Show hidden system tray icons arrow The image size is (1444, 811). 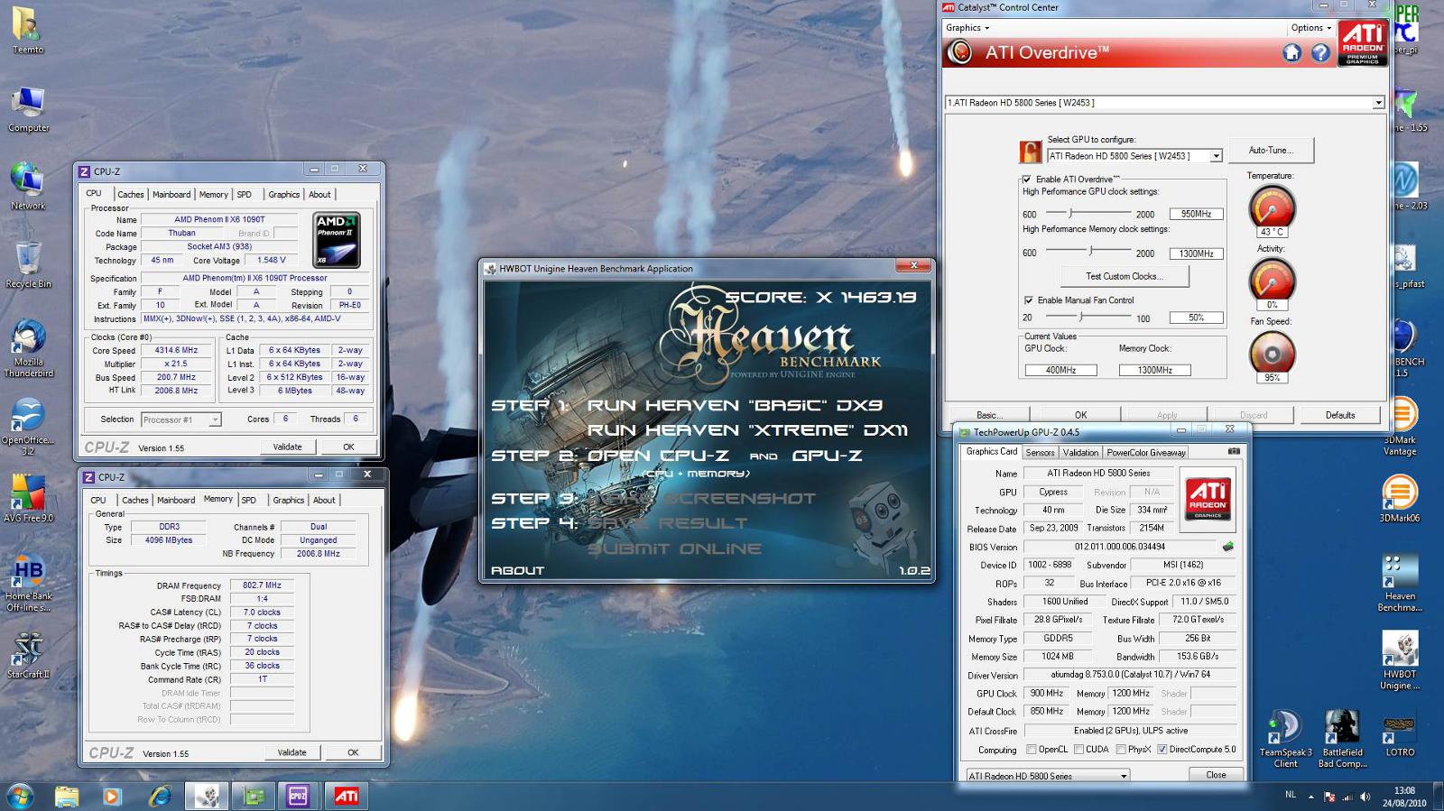(1310, 797)
